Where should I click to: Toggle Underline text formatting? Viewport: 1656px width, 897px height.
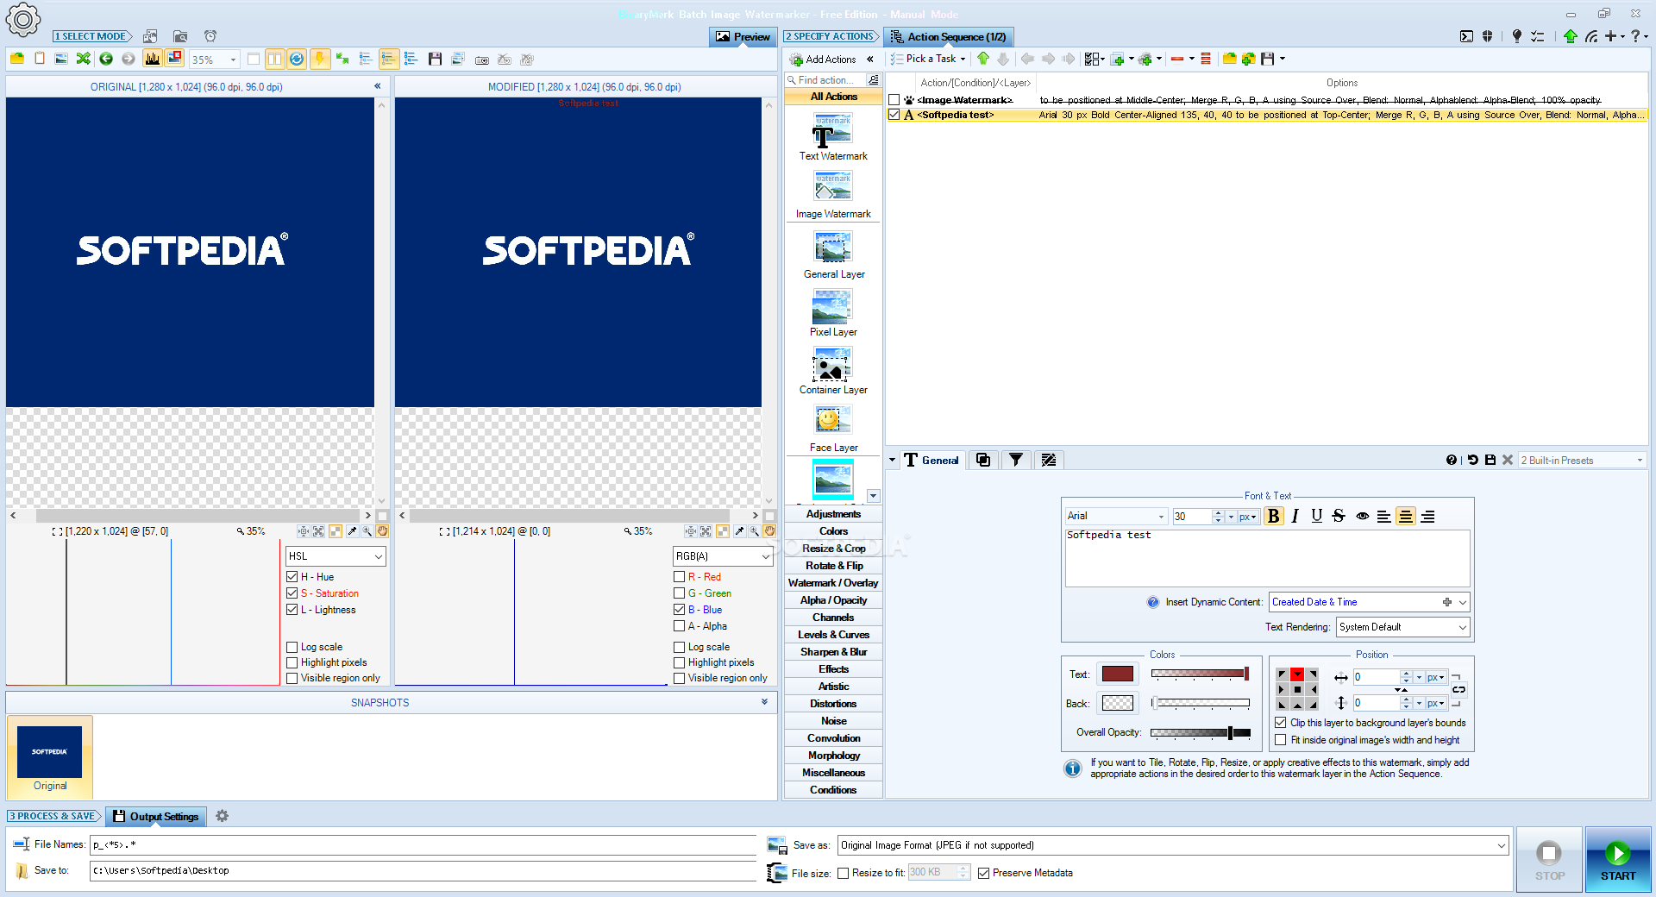click(x=1316, y=516)
